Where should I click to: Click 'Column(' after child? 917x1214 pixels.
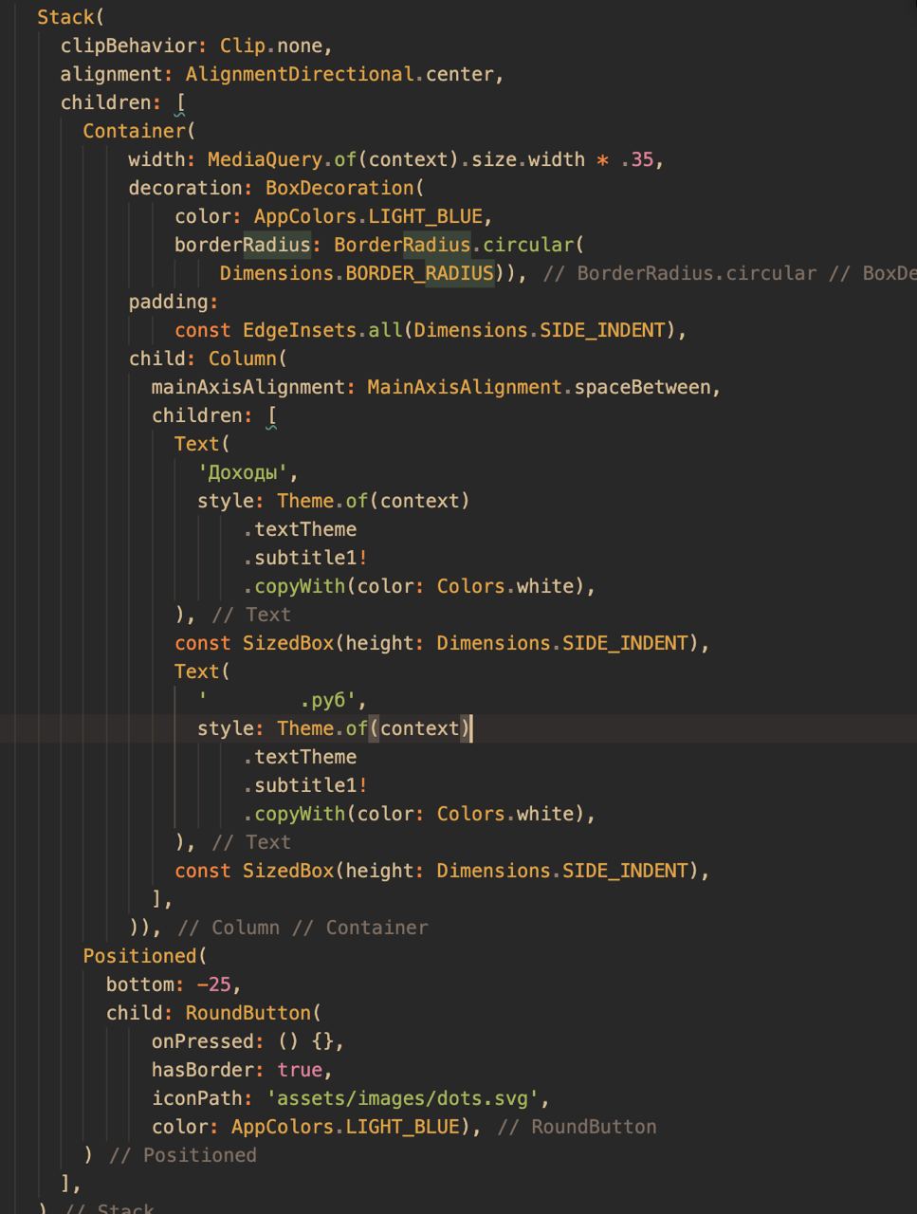[x=248, y=359]
